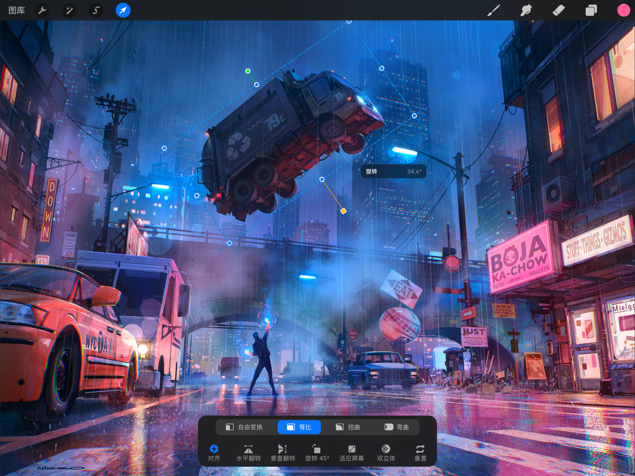The width and height of the screenshot is (635, 476).
Task: Open the Adjustments magic wand menu
Action: click(69, 10)
